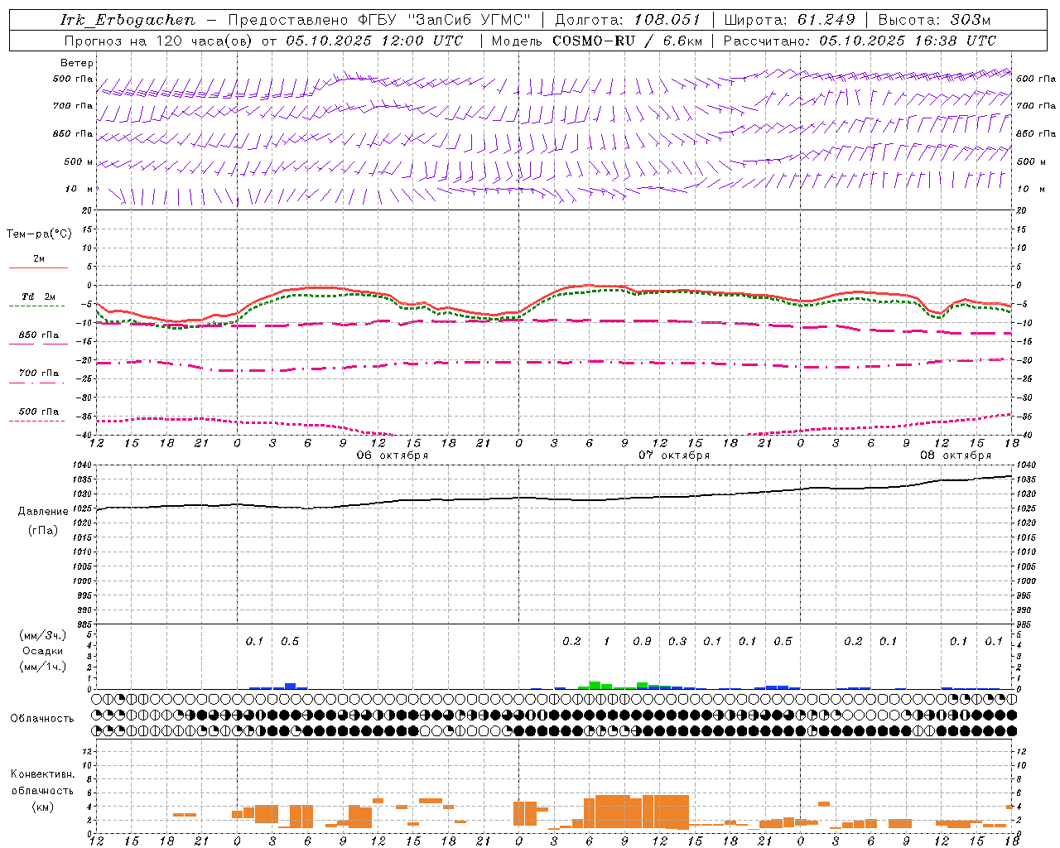Screen dimensions: 1060x848
Task: Click the 'Td 2м' dew point legend entry
Action: [38, 296]
